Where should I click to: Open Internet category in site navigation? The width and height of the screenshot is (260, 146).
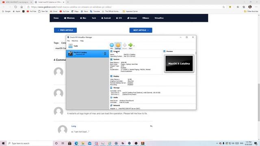point(132,18)
